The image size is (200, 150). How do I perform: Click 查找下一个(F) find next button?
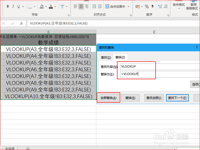click(177, 98)
